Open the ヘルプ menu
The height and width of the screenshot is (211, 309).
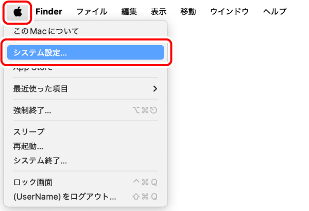pyautogui.click(x=274, y=12)
